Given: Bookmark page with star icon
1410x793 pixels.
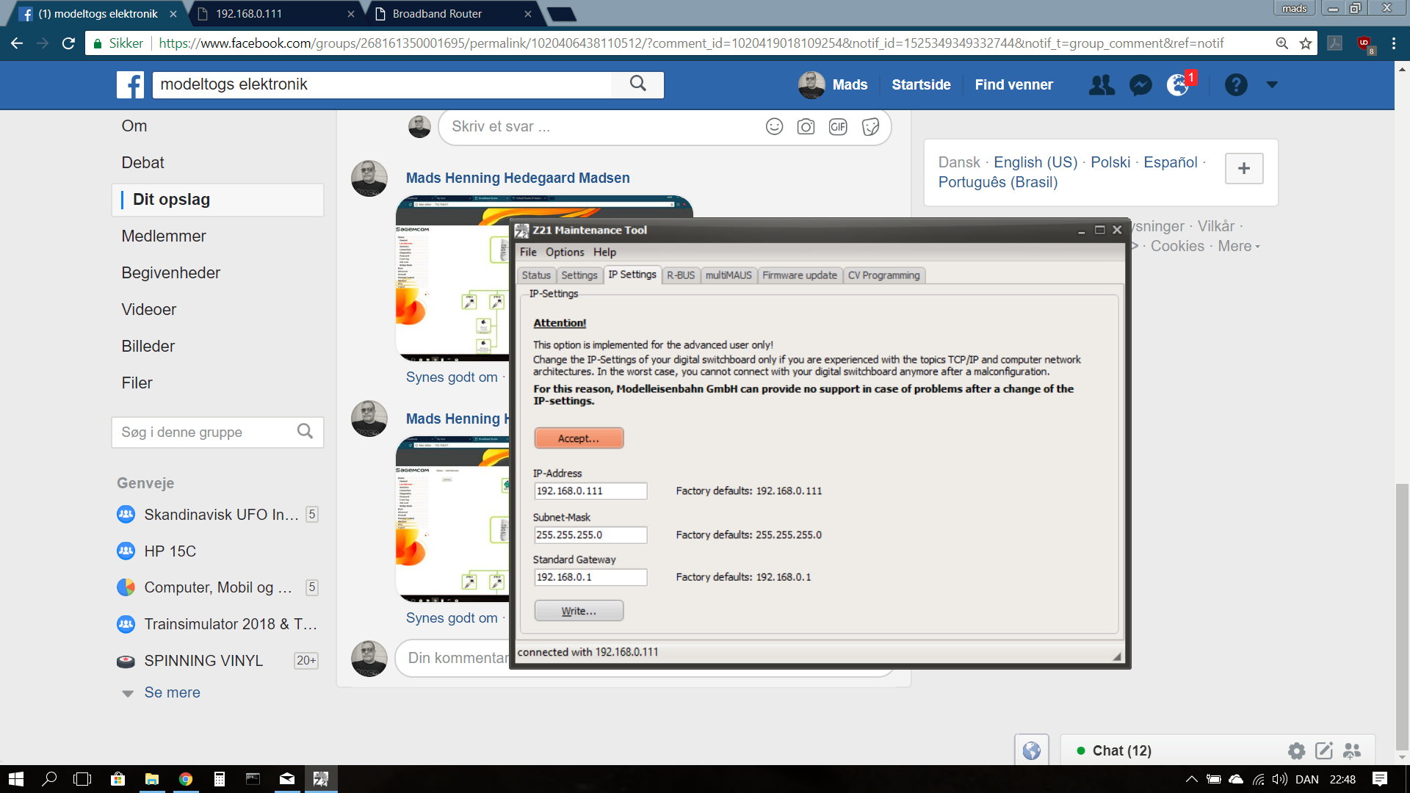Looking at the screenshot, I should [x=1305, y=43].
